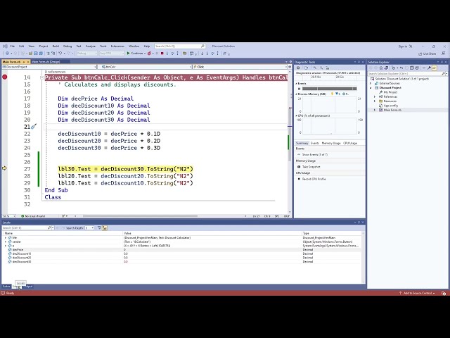Click the Live Share icon

(420, 54)
